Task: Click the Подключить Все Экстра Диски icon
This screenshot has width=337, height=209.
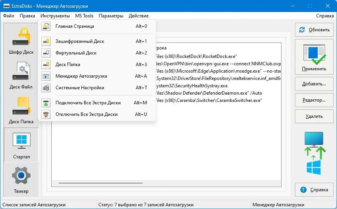Action: [46, 103]
